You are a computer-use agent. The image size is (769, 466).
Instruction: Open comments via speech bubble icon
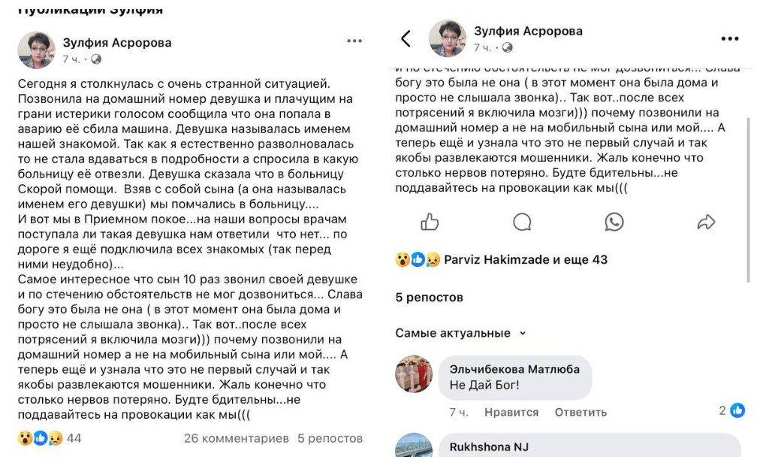(522, 222)
